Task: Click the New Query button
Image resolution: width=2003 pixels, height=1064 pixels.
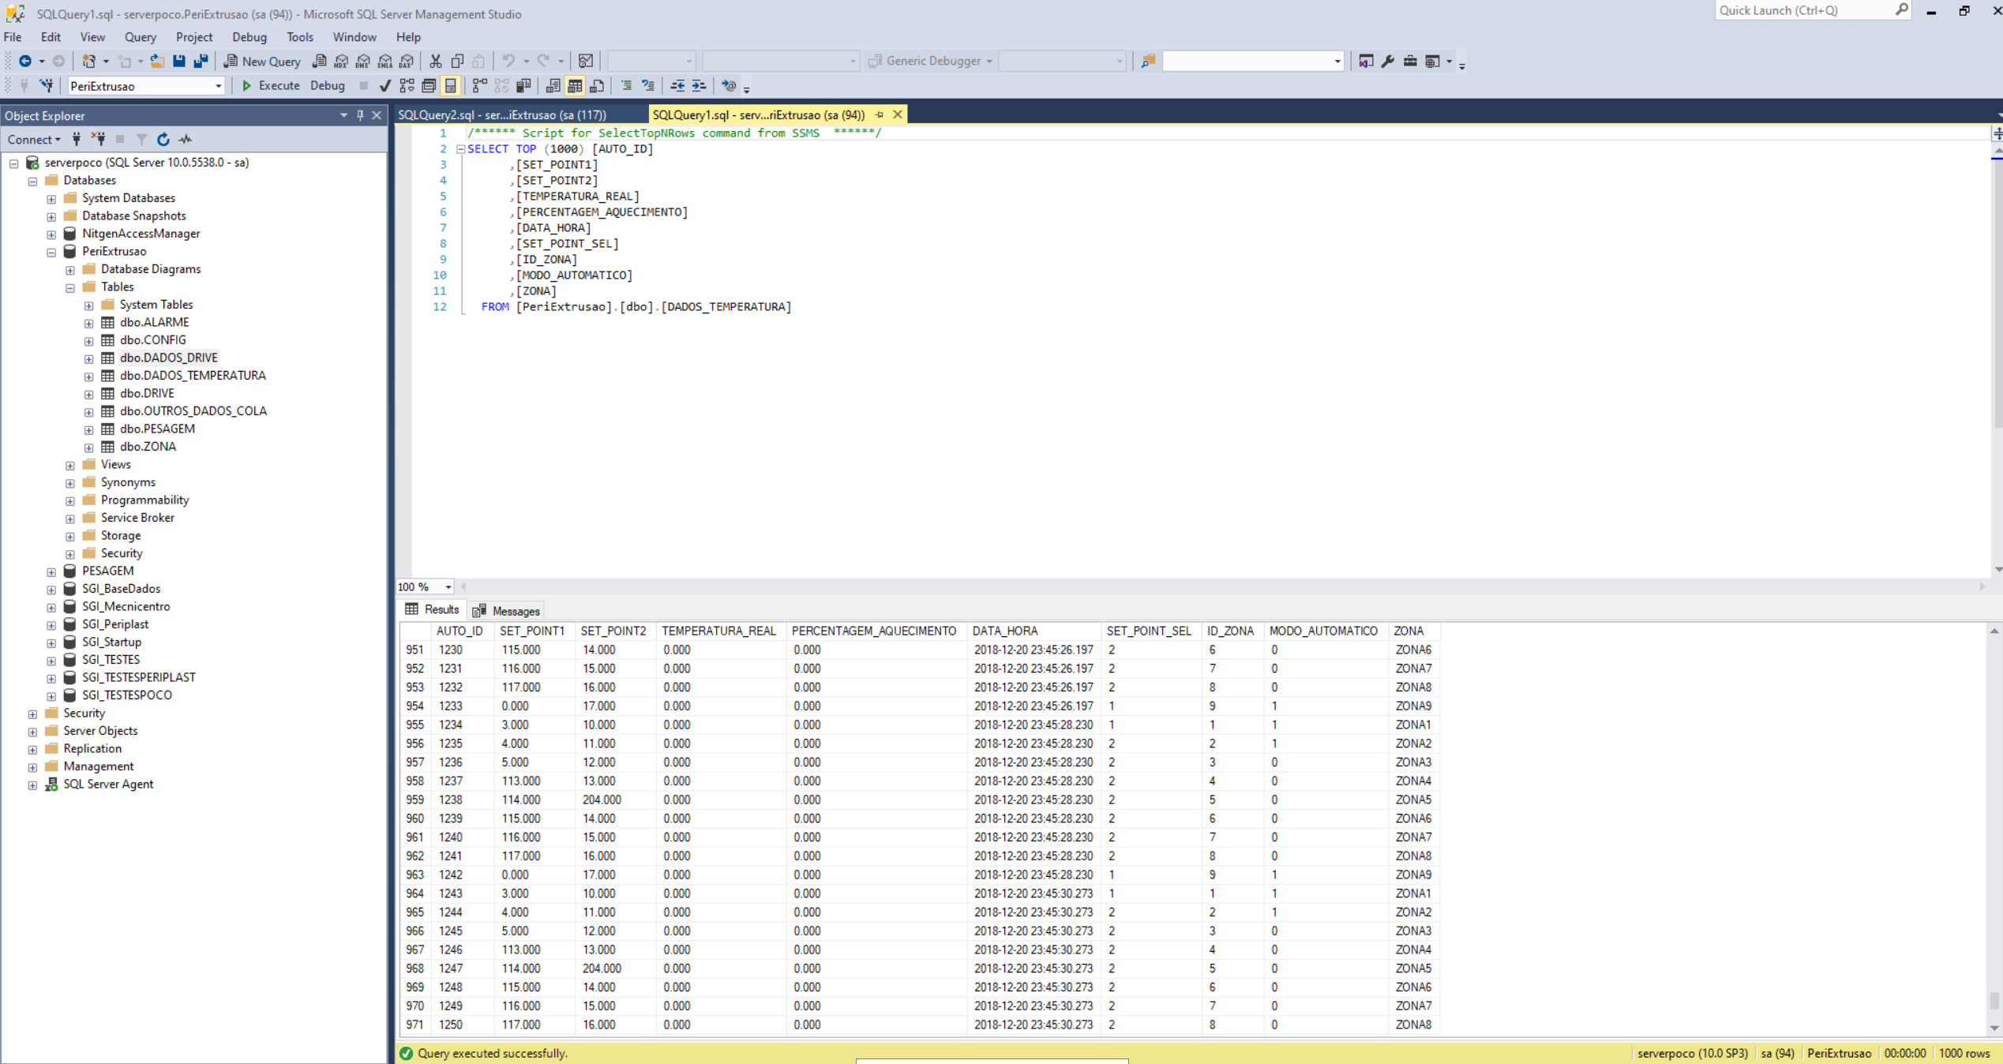Action: coord(262,61)
